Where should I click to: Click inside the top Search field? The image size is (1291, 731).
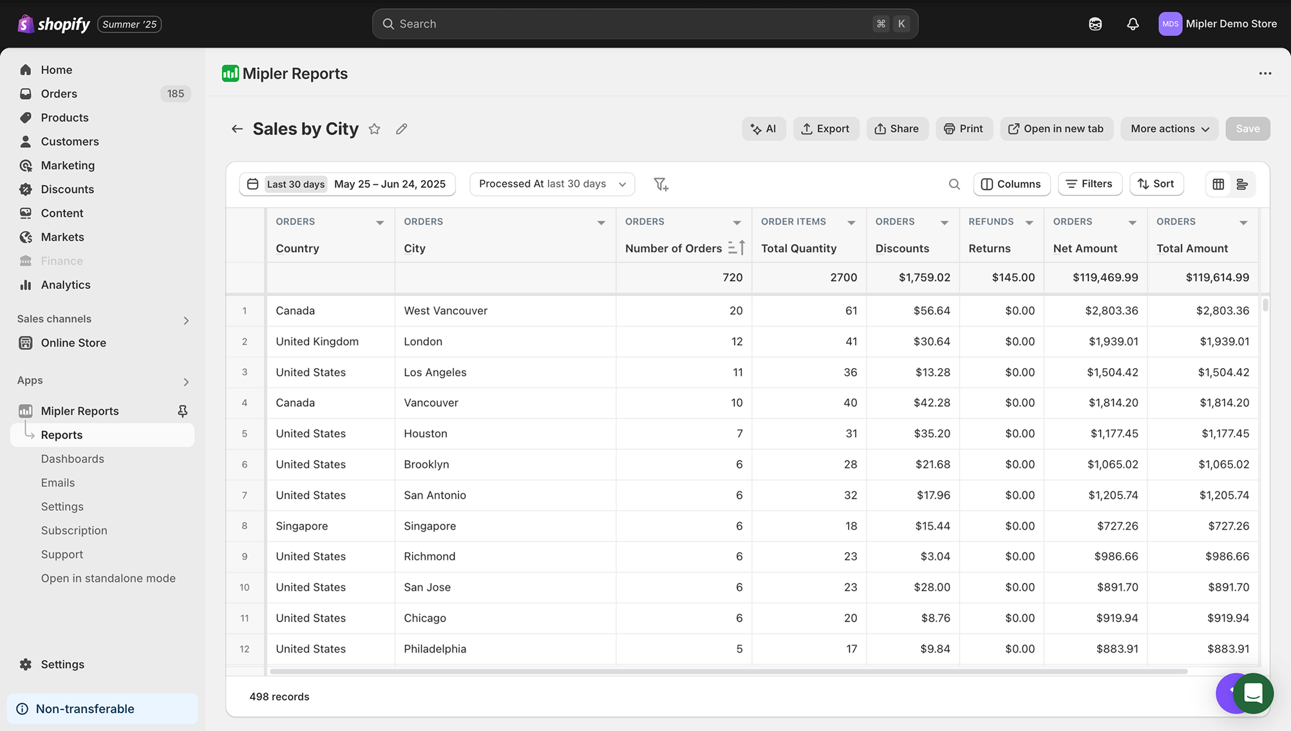(x=644, y=24)
